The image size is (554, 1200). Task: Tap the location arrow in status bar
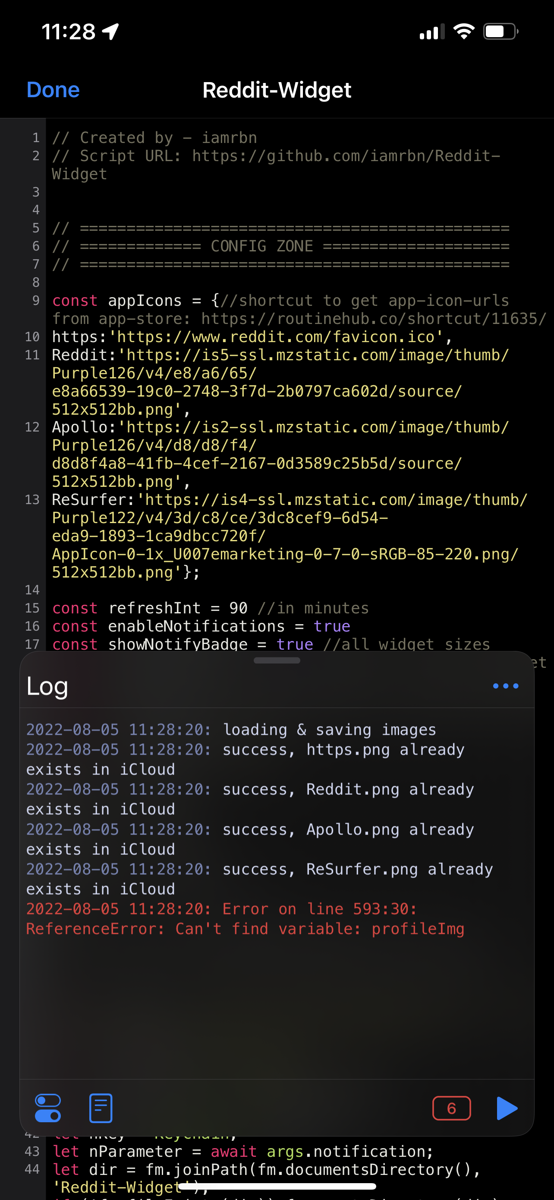[111, 32]
